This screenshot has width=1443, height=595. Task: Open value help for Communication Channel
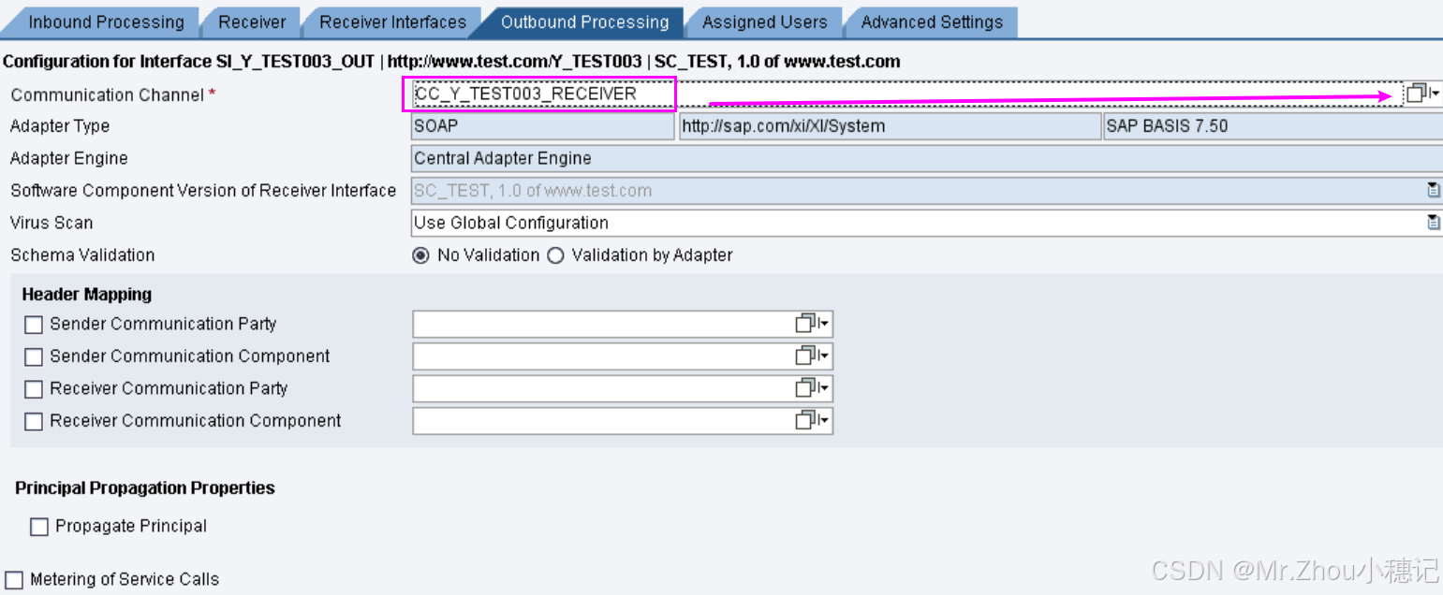coord(1416,93)
